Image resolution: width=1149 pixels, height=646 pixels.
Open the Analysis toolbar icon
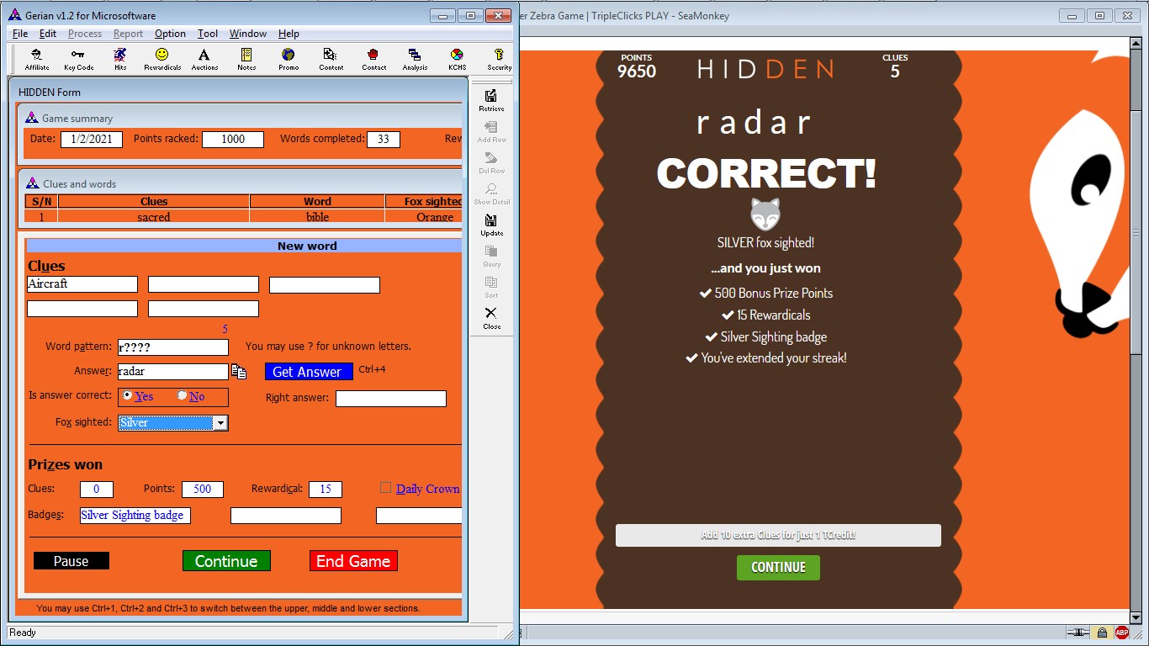415,58
